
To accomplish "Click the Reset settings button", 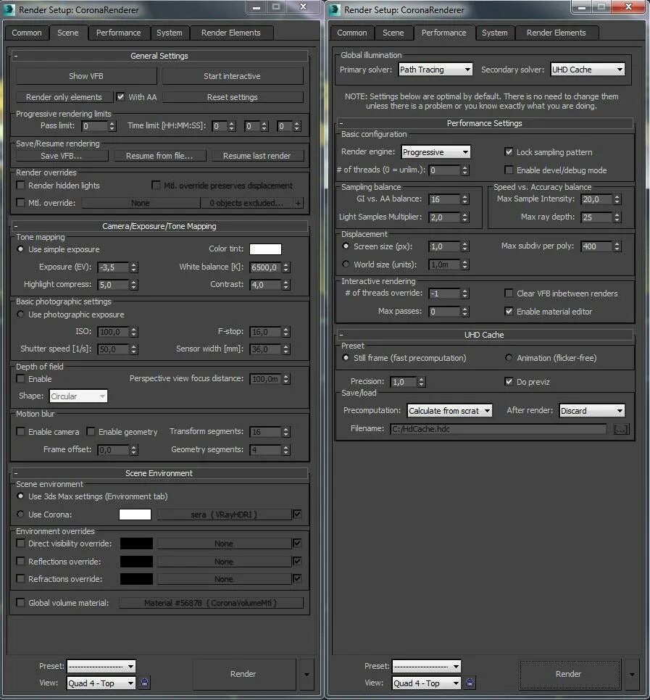I will point(233,97).
